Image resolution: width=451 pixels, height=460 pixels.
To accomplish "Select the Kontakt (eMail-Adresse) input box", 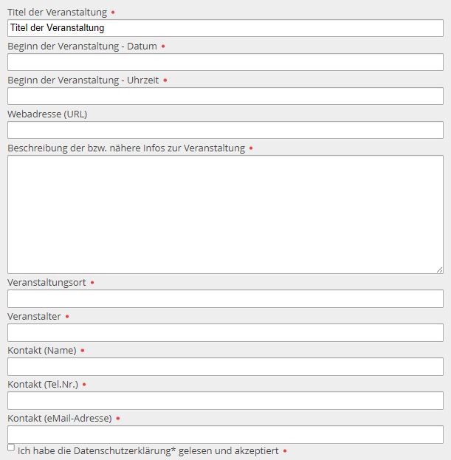I will [225, 434].
